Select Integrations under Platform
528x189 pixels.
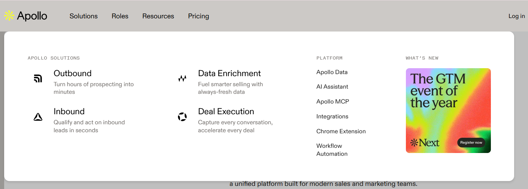click(332, 116)
